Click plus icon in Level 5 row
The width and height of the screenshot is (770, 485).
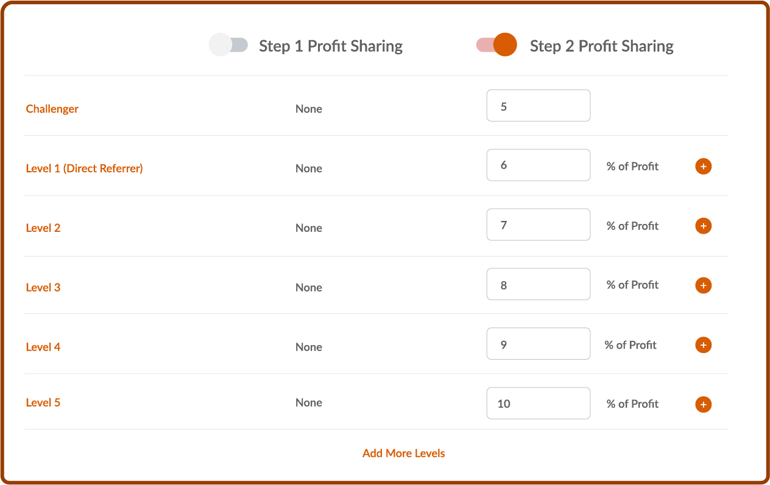pyautogui.click(x=704, y=404)
